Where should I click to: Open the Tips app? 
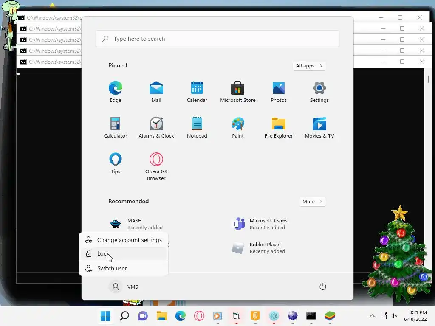point(116,163)
